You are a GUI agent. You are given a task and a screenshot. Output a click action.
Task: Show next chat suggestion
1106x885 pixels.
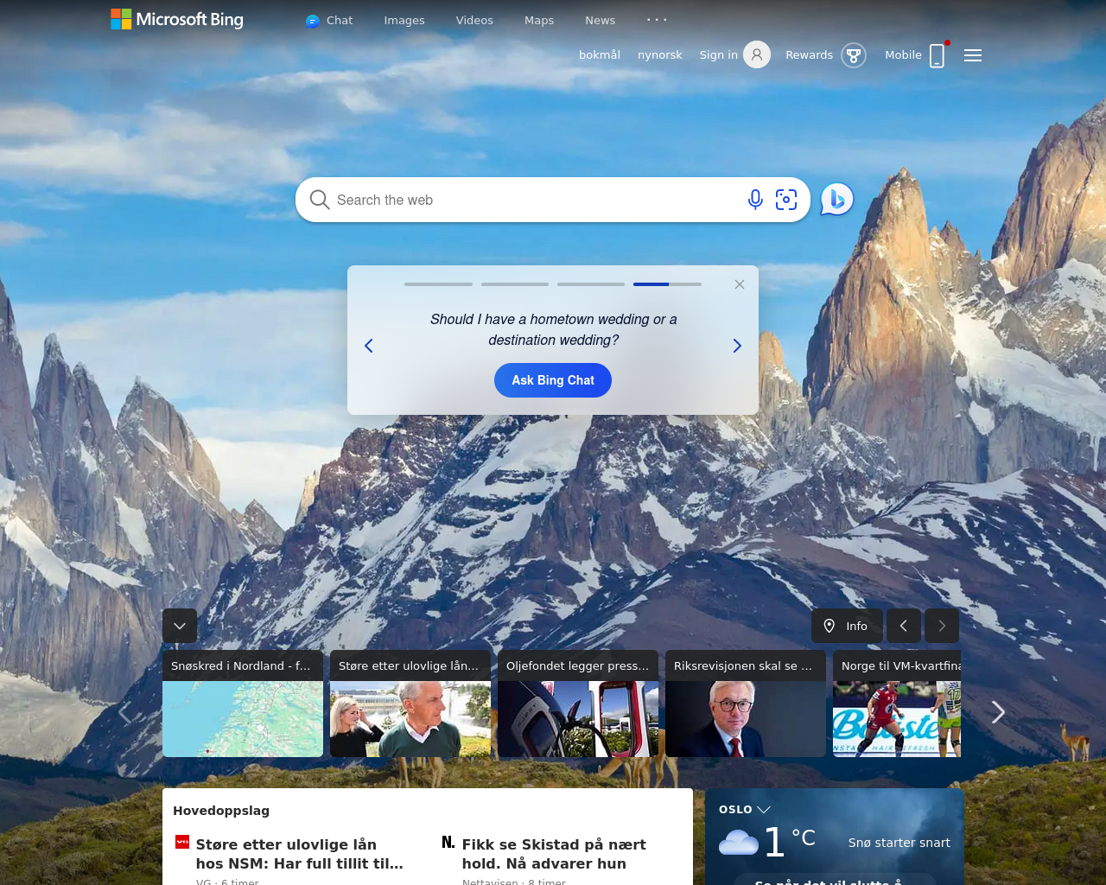point(737,346)
